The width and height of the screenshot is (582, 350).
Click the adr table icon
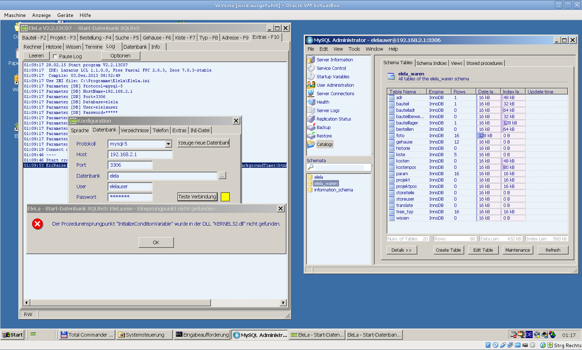pyautogui.click(x=392, y=98)
